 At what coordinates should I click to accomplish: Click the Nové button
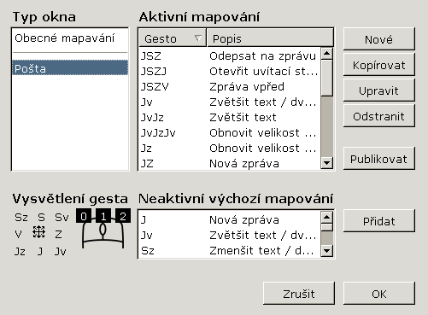[378, 39]
